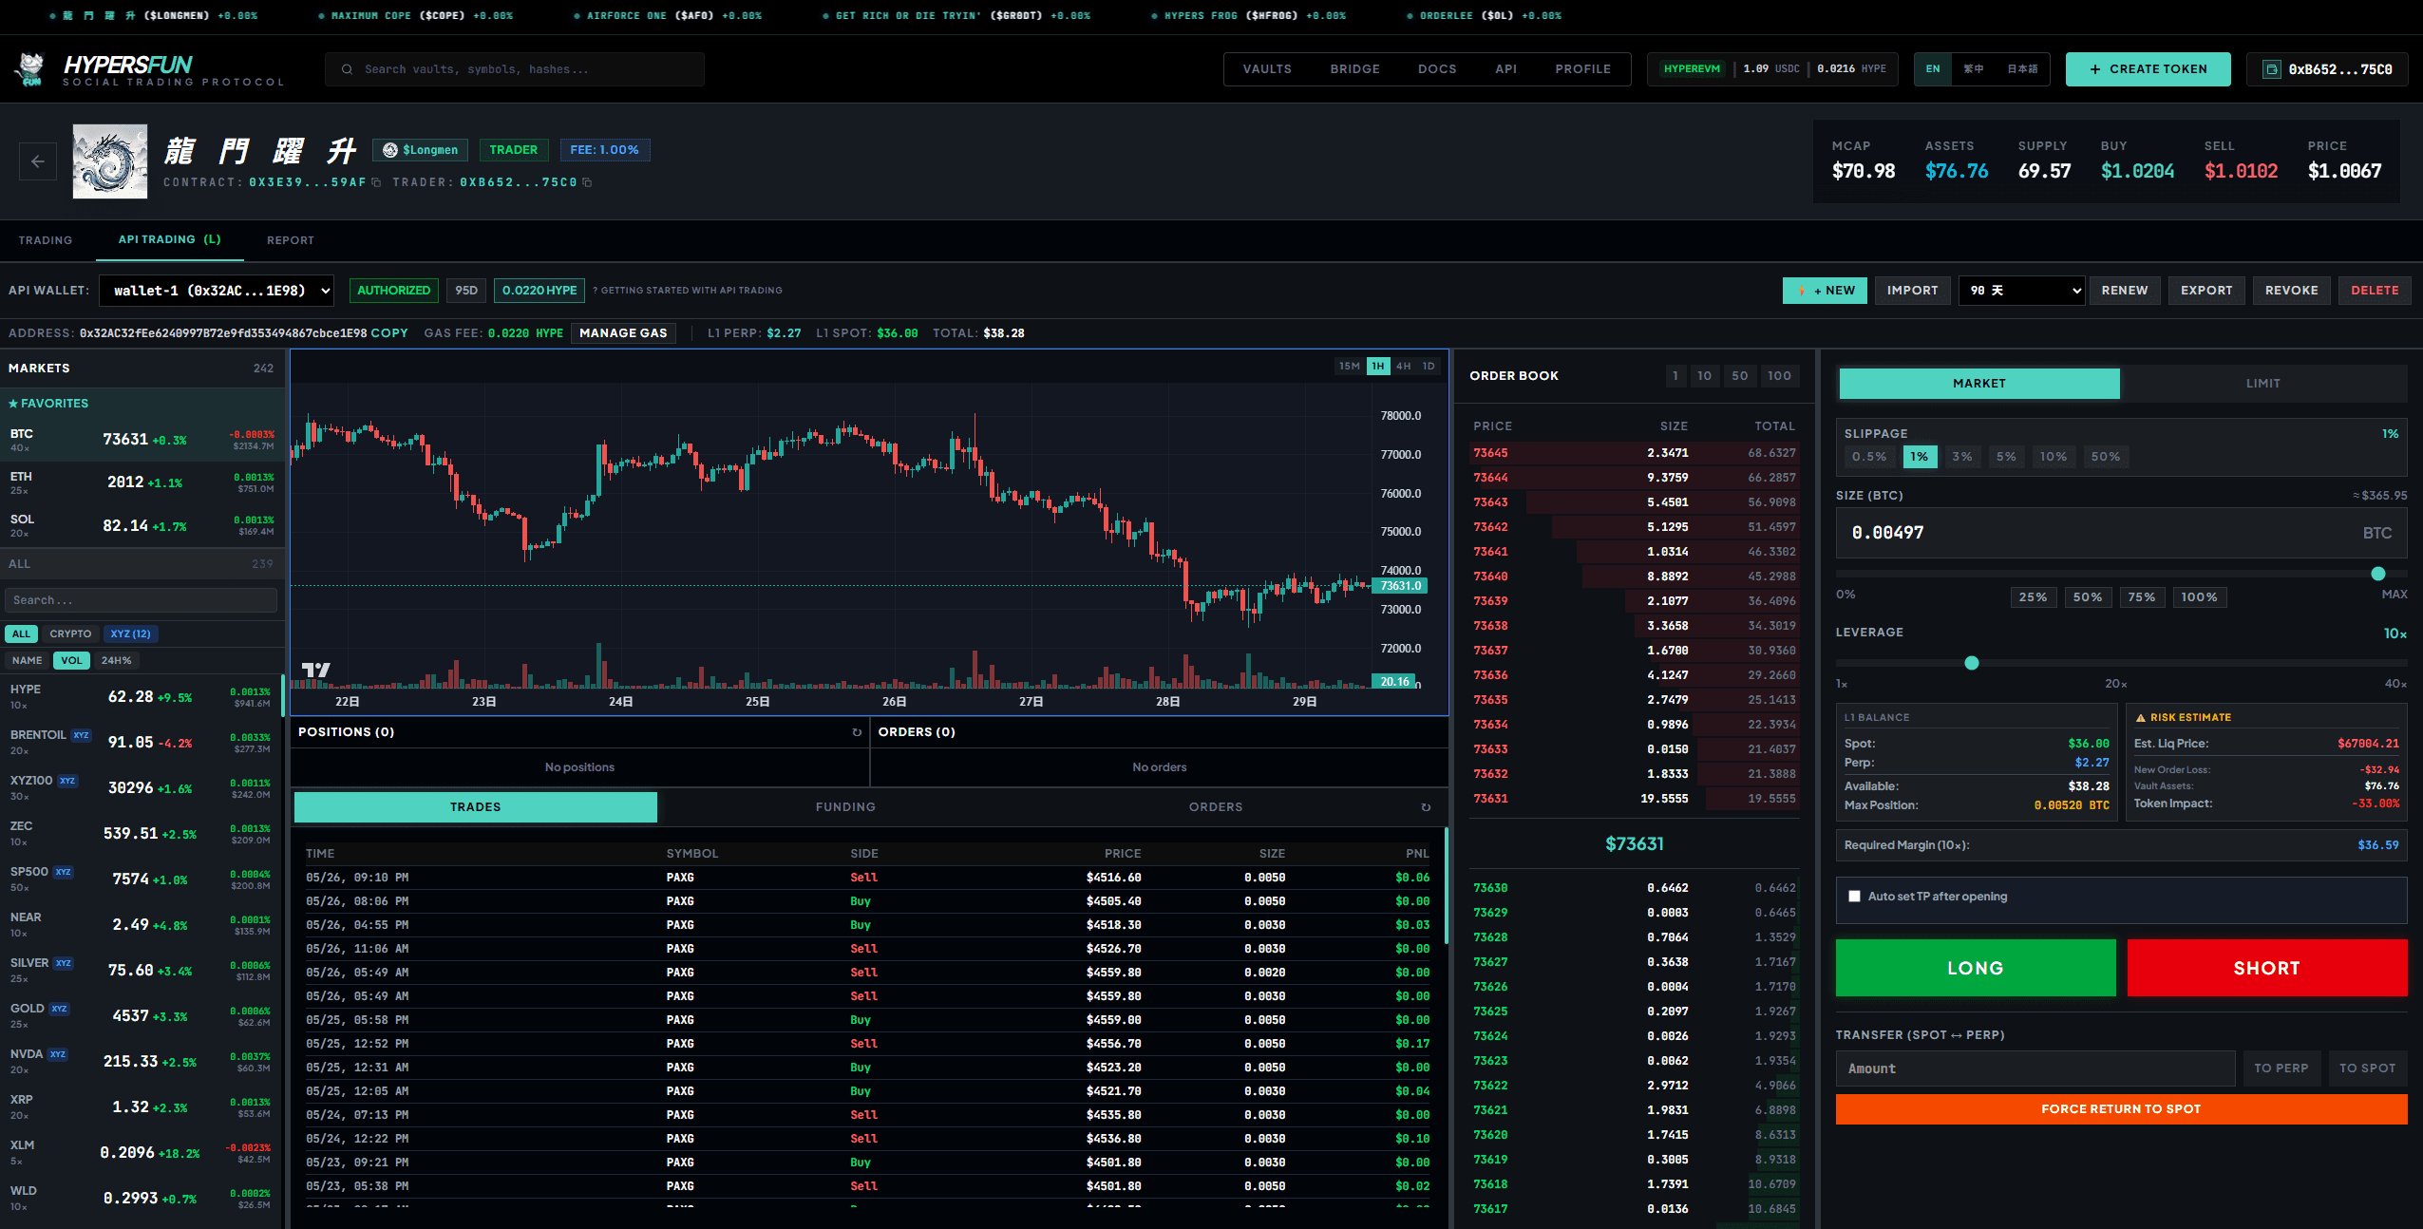Click EXPORT wallet button
The width and height of the screenshot is (2423, 1229).
tap(2206, 291)
